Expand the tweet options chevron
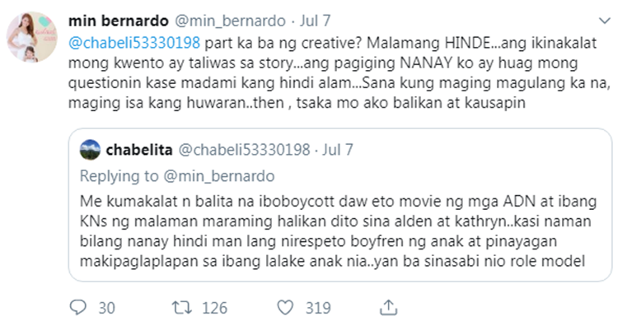The width and height of the screenshot is (618, 321). pyautogui.click(x=604, y=21)
